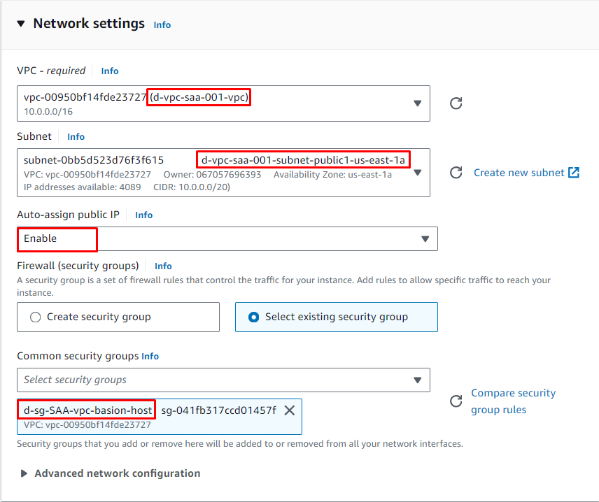
Task: Open Info link next to Network settings
Action: point(162,24)
